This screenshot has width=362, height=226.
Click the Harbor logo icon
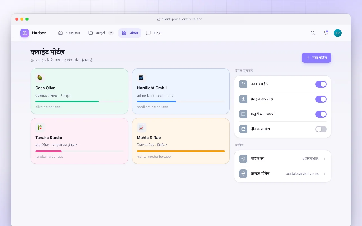25,33
